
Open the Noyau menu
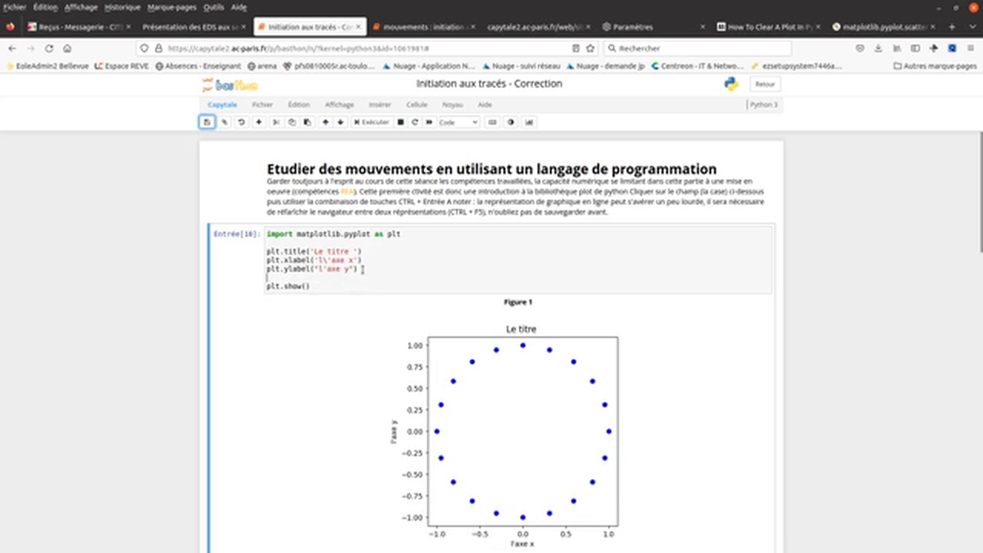(452, 104)
